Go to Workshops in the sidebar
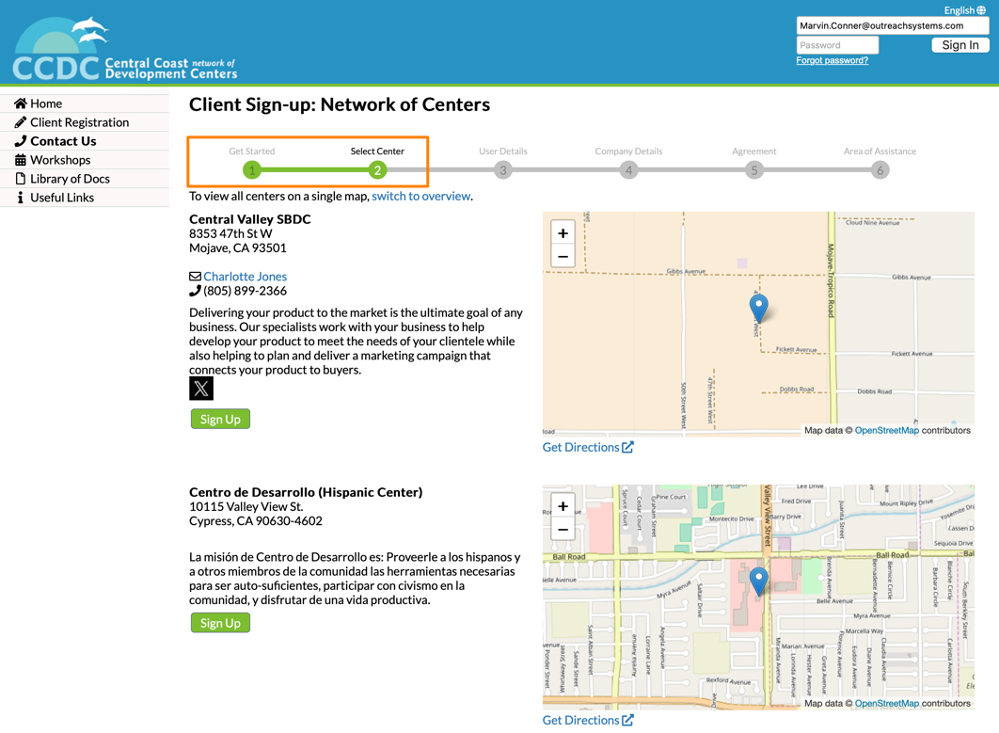 [x=60, y=160]
